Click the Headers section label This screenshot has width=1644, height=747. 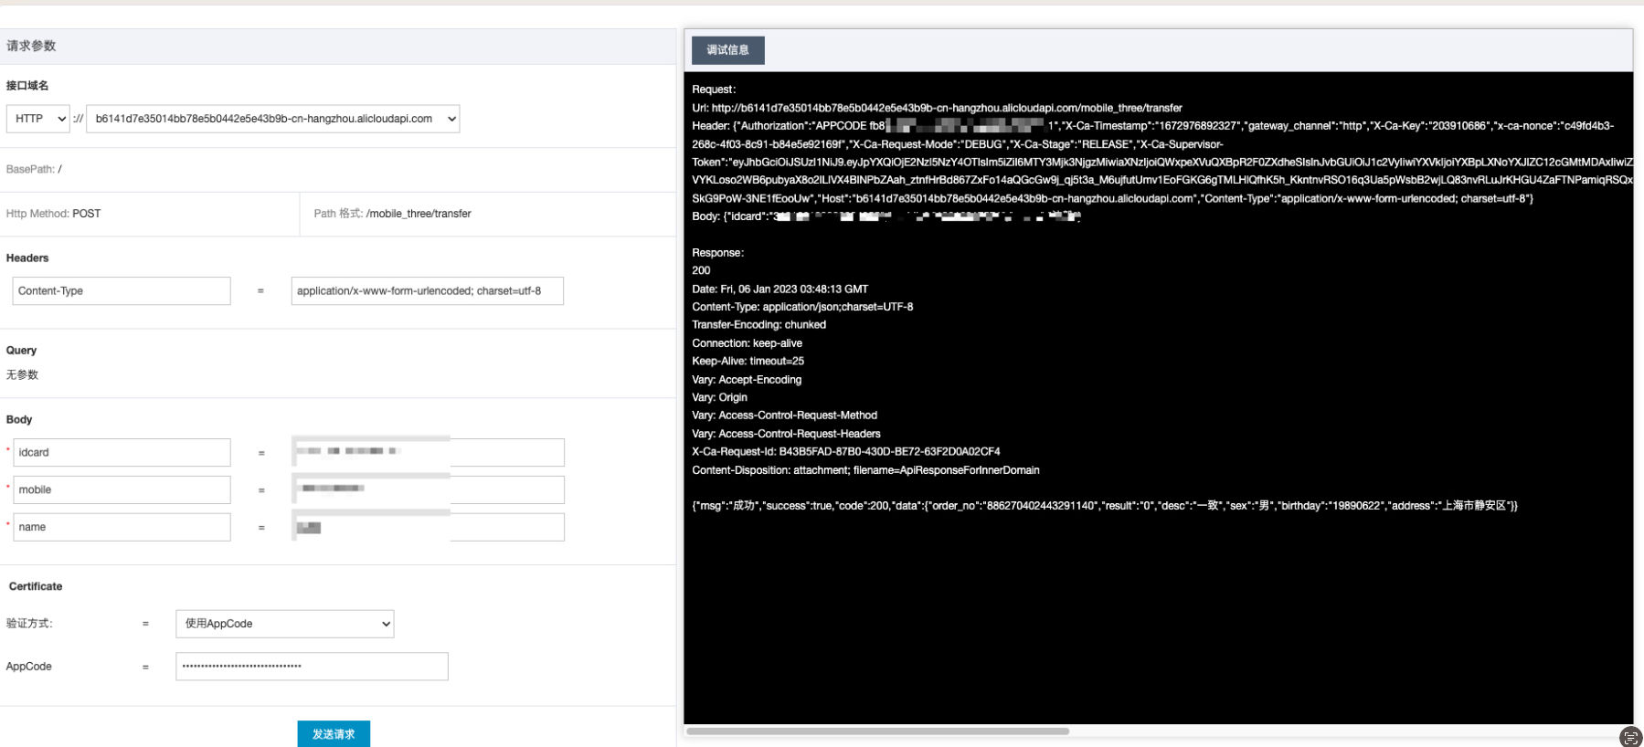click(x=27, y=258)
